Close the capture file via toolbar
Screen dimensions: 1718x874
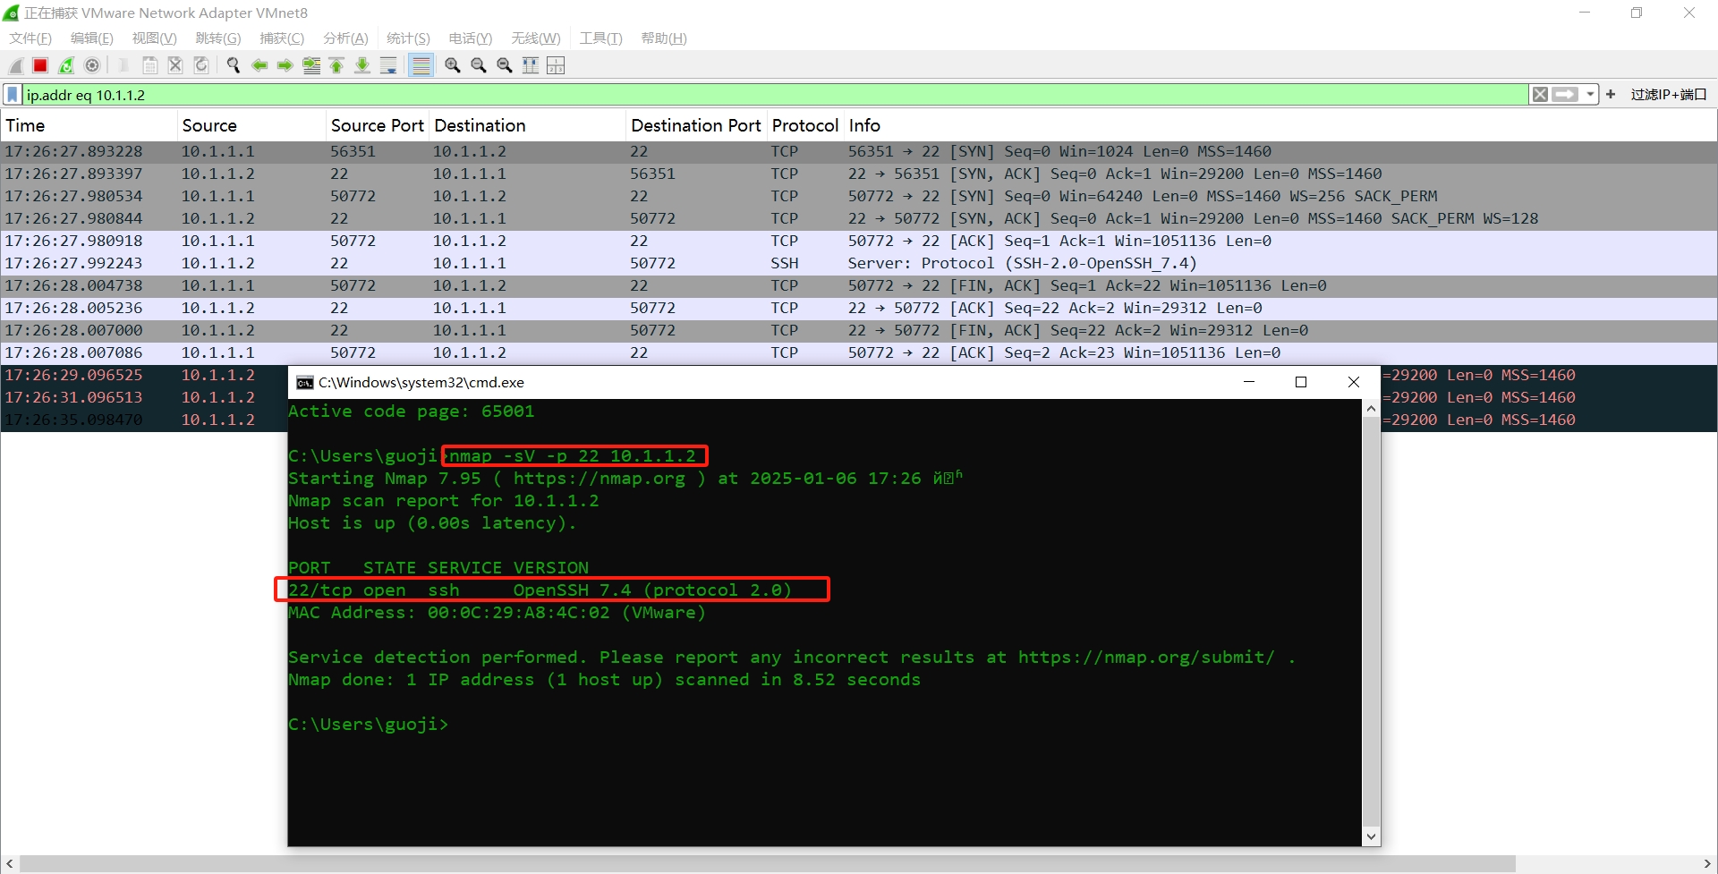pos(175,65)
